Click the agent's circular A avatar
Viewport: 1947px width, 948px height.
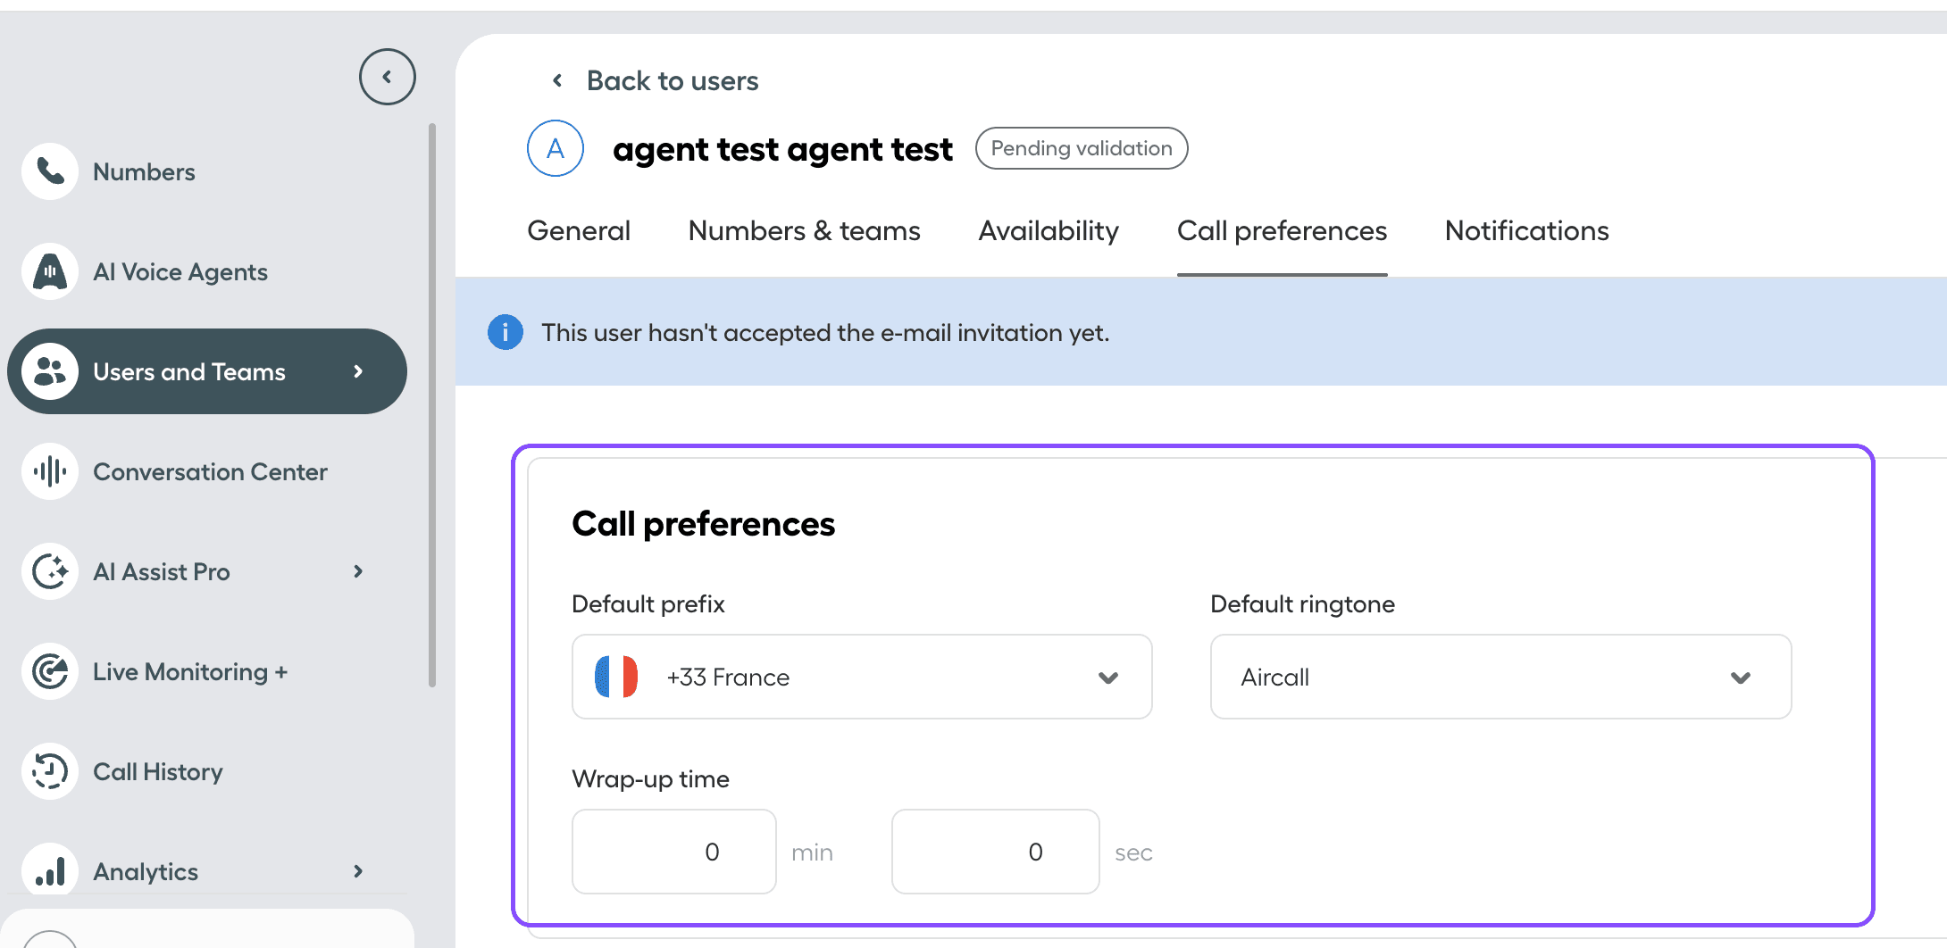[555, 148]
